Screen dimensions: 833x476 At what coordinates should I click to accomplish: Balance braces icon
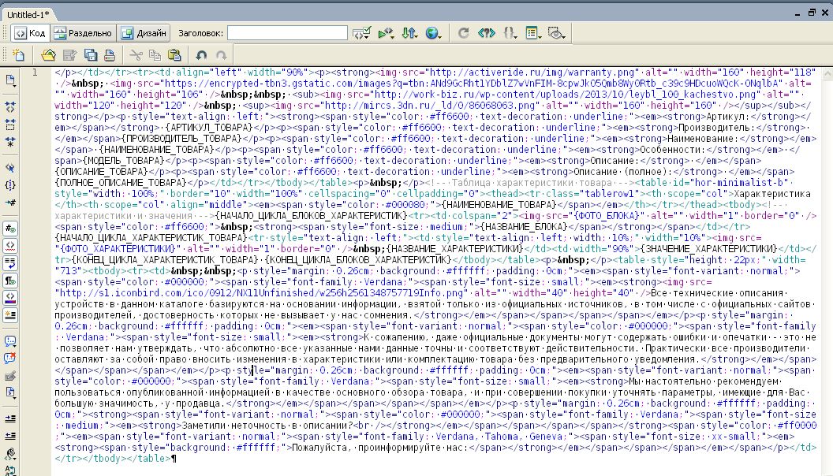coord(10,185)
